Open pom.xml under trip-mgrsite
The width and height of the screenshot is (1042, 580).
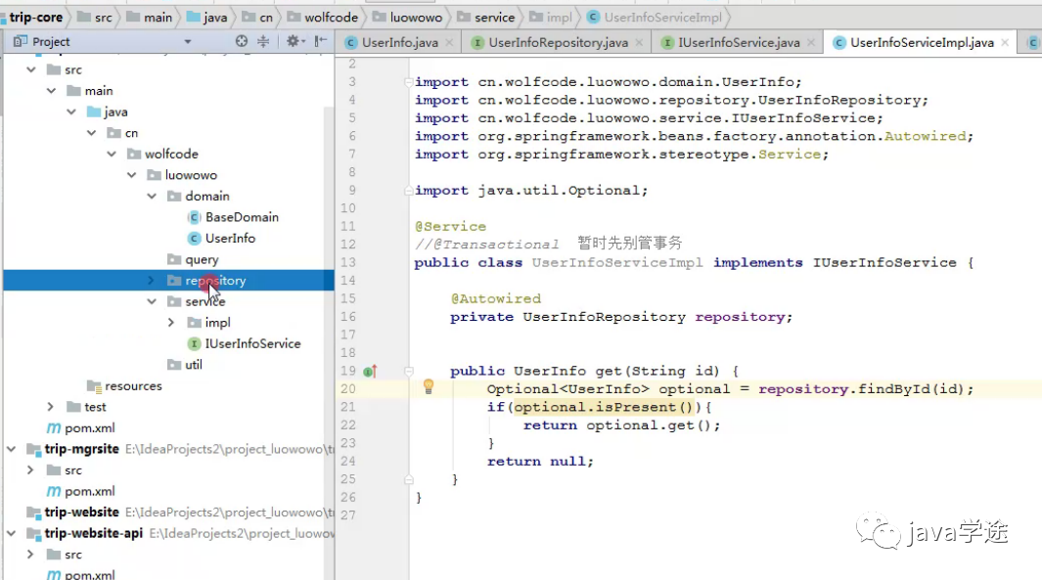coord(89,491)
